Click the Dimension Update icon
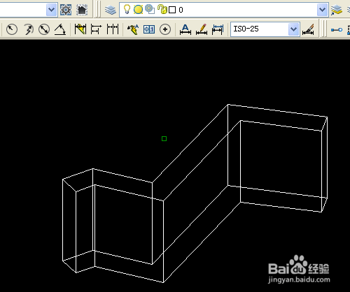The width and height of the screenshot is (350, 292). (x=218, y=29)
